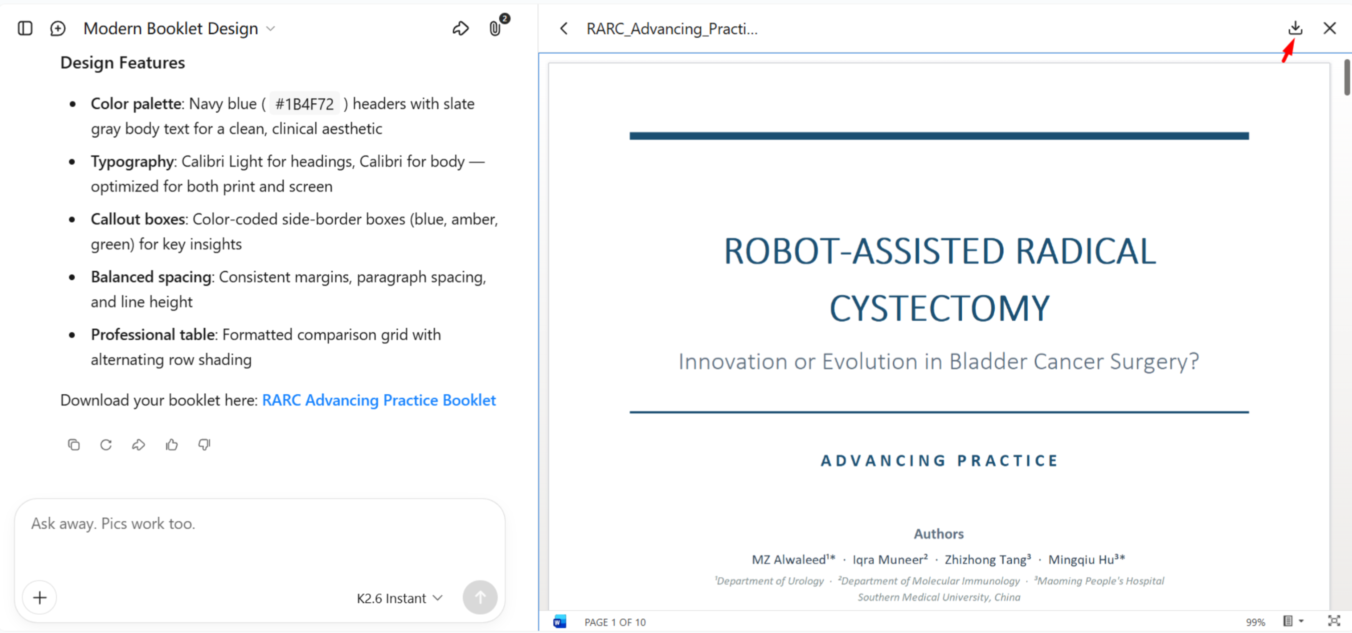Click the bold 'Callout boxes' label

coord(138,219)
